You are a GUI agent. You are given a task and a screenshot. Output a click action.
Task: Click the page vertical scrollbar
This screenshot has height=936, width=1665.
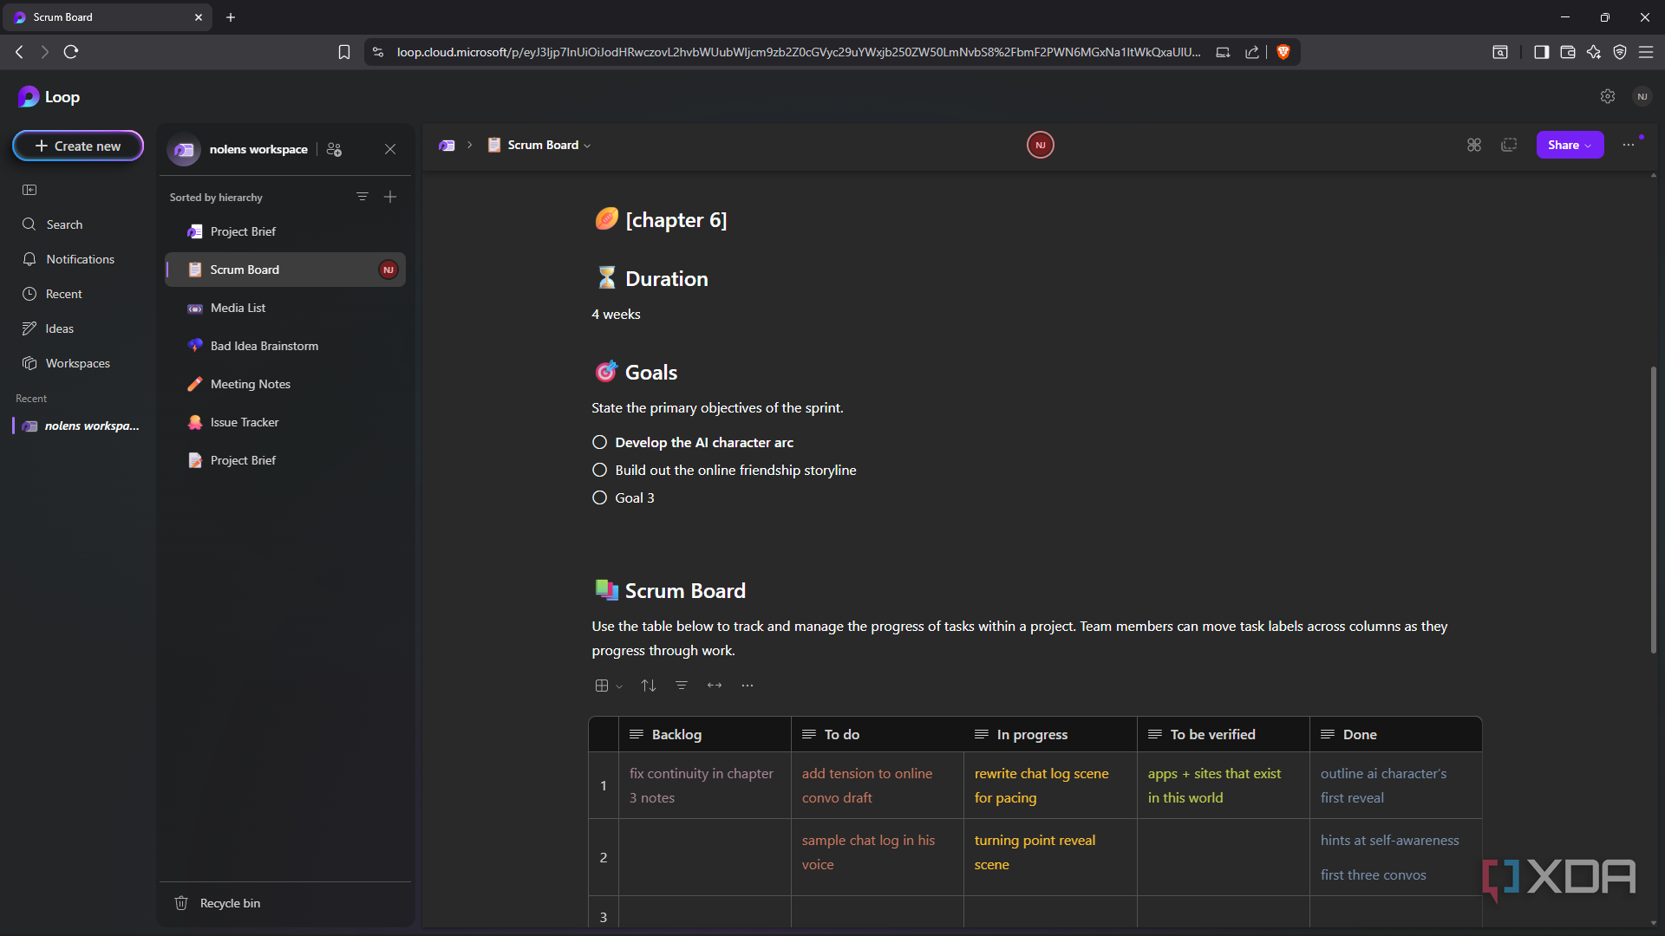coord(1653,511)
